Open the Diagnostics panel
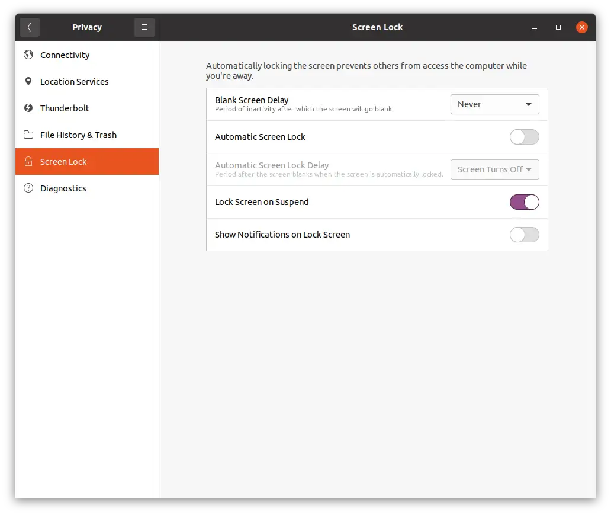 click(x=87, y=188)
